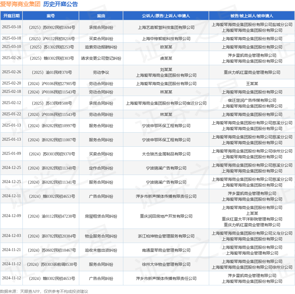Click date cell 2025-01-09
This screenshot has width=295, height=294.
[x=12, y=154]
